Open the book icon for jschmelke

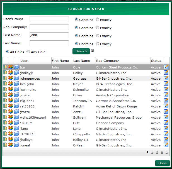pos(5,89)
